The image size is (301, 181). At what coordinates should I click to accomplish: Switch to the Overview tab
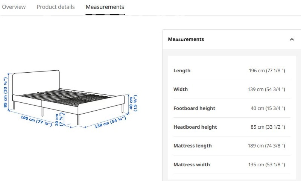[14, 7]
